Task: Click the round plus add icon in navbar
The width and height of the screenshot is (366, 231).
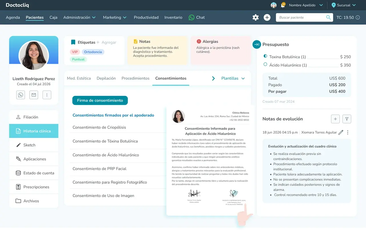Action: (267, 17)
